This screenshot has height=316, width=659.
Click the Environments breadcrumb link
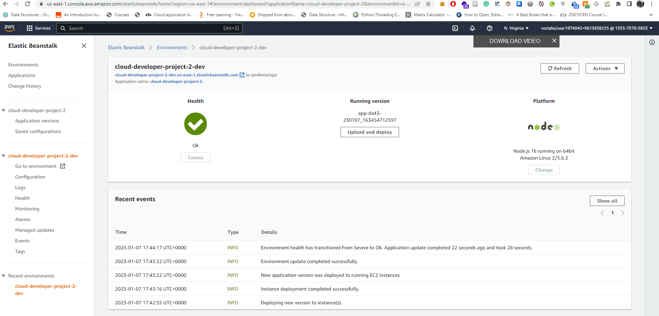(x=172, y=47)
